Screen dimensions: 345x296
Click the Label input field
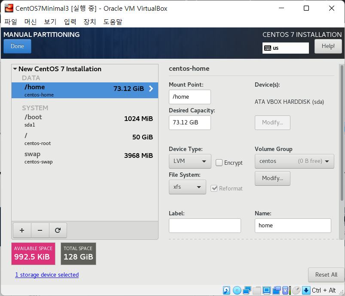(x=205, y=226)
